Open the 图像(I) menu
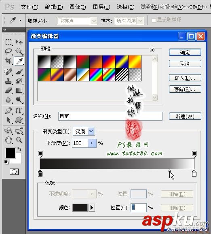Viewport: 211px width, 234px height. [x=78, y=7]
